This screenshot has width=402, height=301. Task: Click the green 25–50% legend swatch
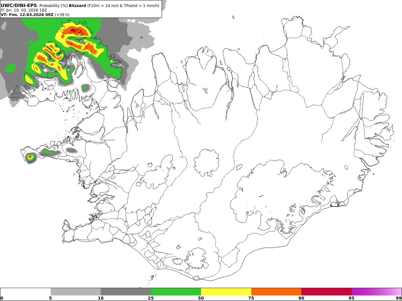(176, 292)
